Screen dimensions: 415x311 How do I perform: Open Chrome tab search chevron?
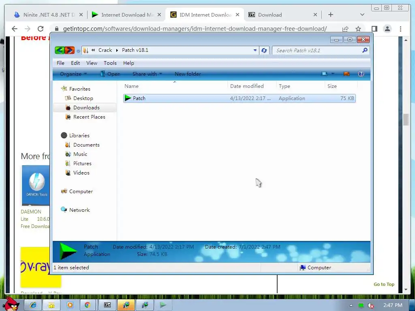[362, 15]
